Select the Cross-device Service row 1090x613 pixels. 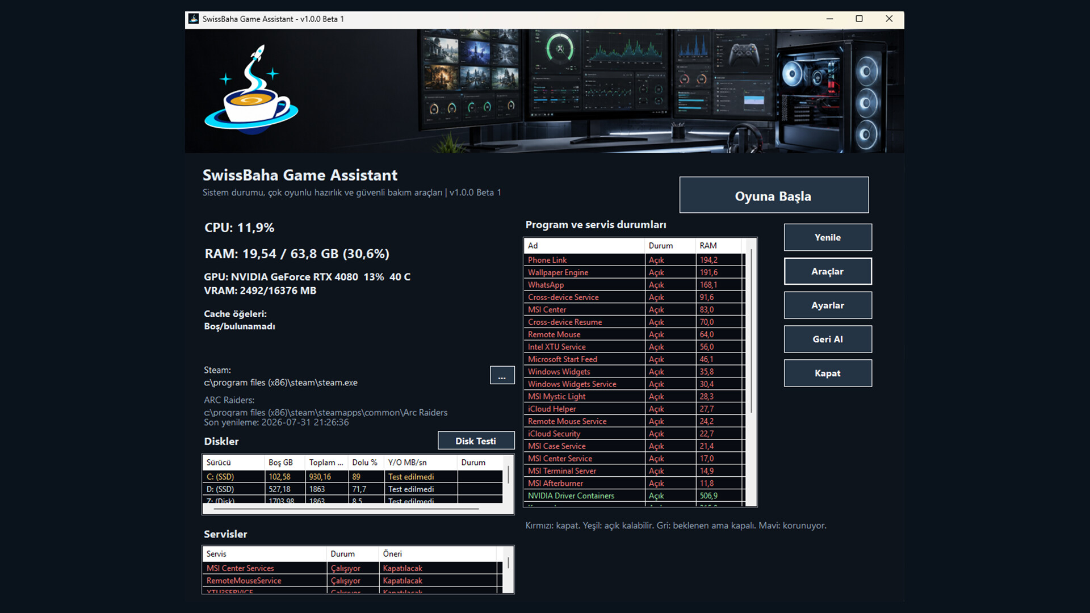634,297
